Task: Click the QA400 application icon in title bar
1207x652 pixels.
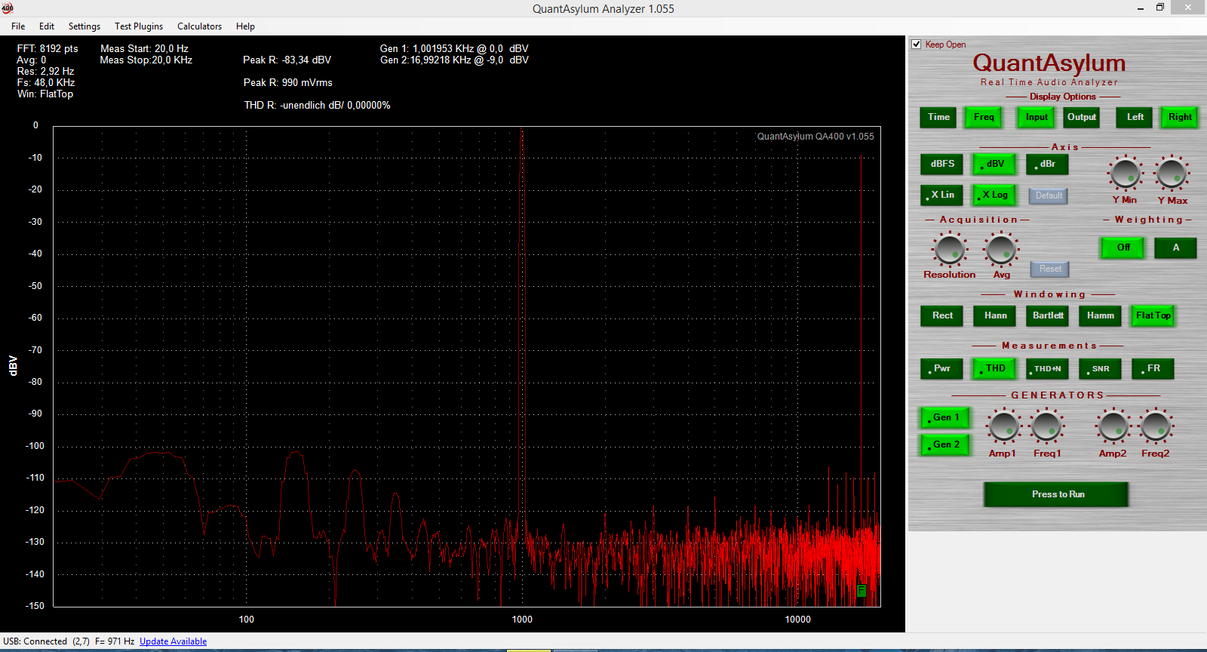Action: pyautogui.click(x=8, y=8)
